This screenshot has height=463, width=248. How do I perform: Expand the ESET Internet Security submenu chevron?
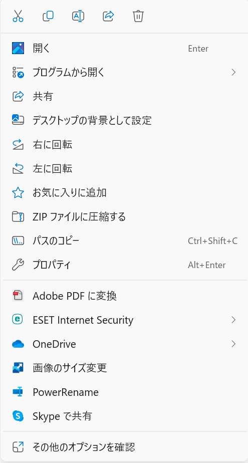tap(233, 320)
